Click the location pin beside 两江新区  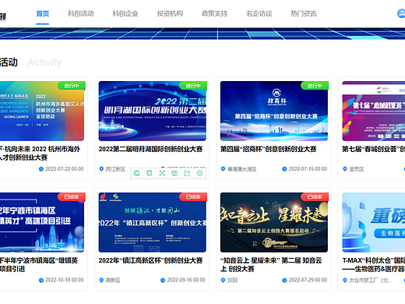101,169
